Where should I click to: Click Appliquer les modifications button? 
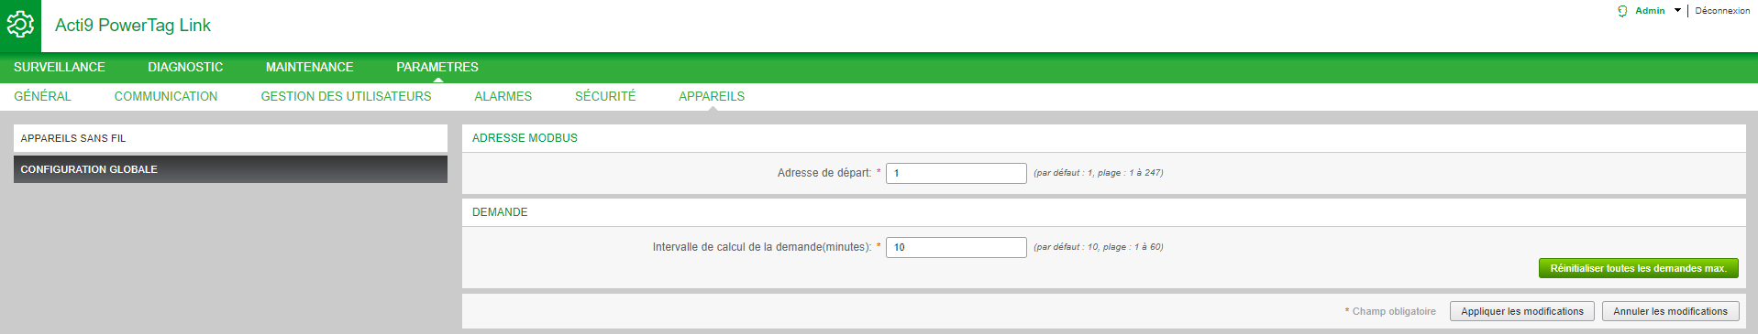[1521, 311]
